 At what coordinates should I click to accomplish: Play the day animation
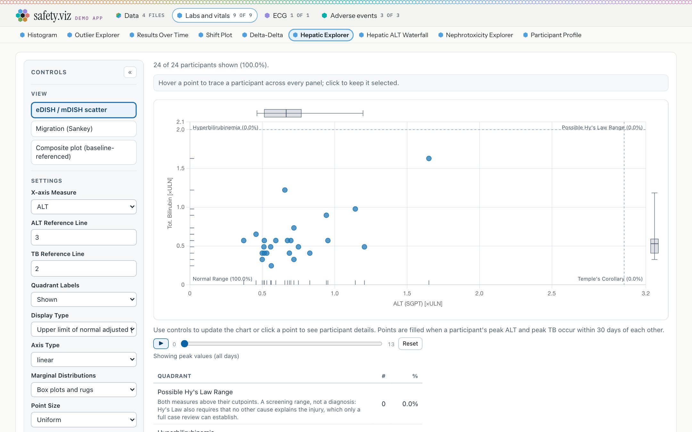[x=161, y=344]
